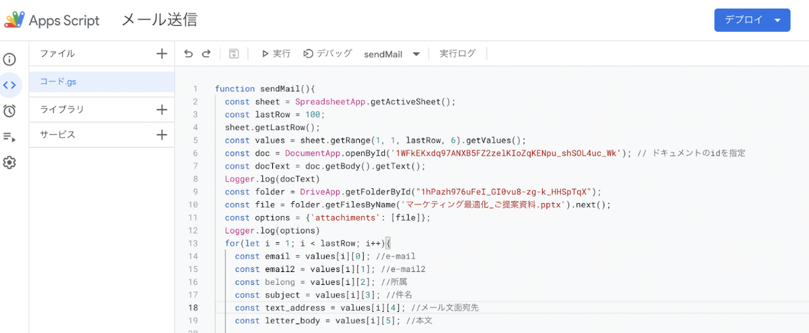Click the save project floppy icon

tap(234, 54)
